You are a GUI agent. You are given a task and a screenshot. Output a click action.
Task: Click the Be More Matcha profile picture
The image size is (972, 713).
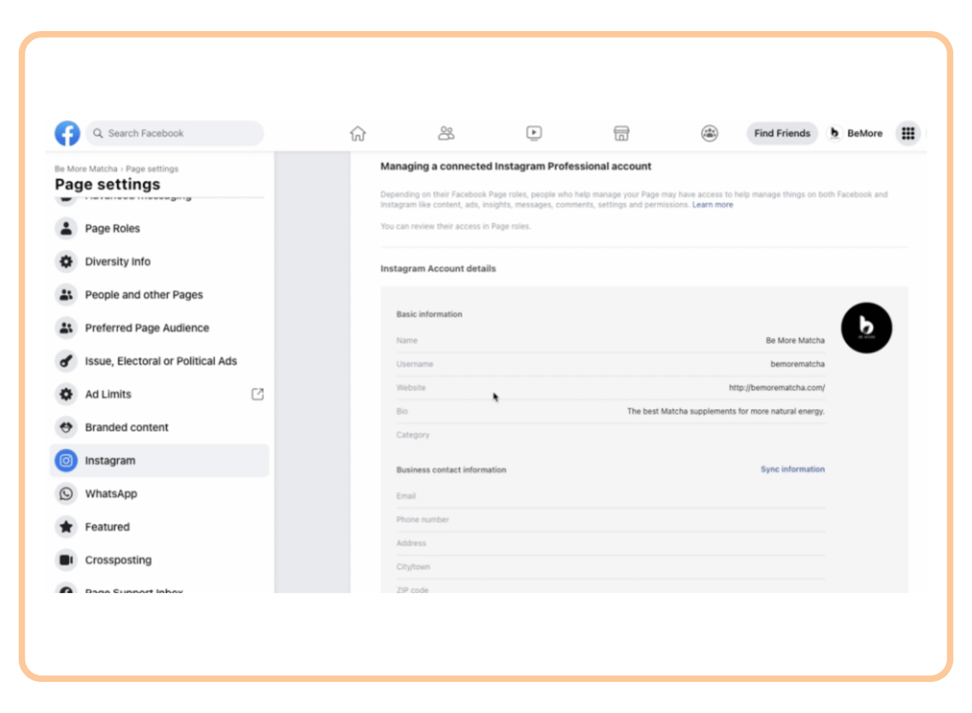(866, 328)
